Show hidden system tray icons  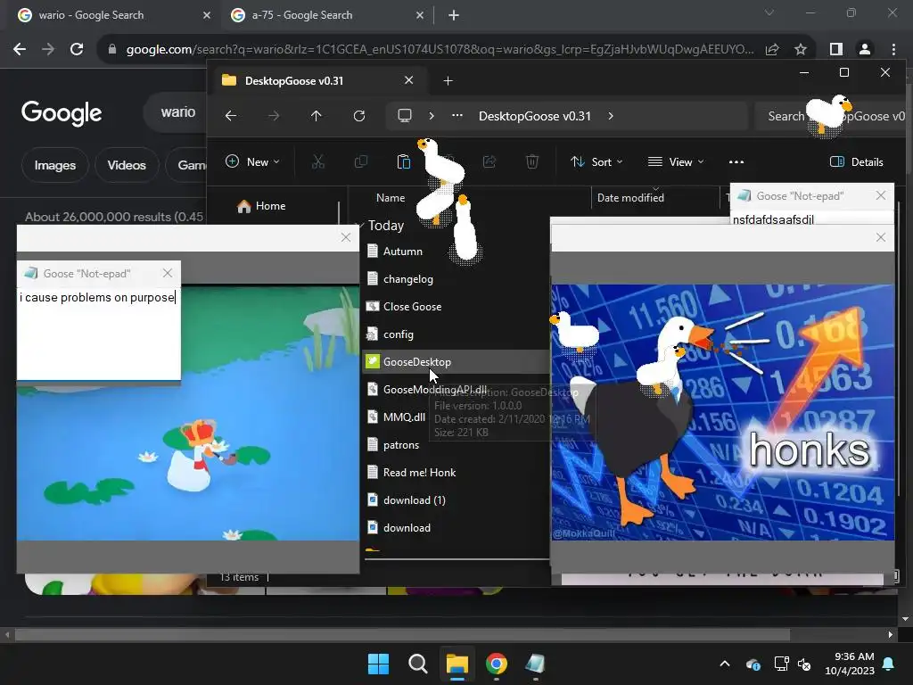click(x=724, y=664)
